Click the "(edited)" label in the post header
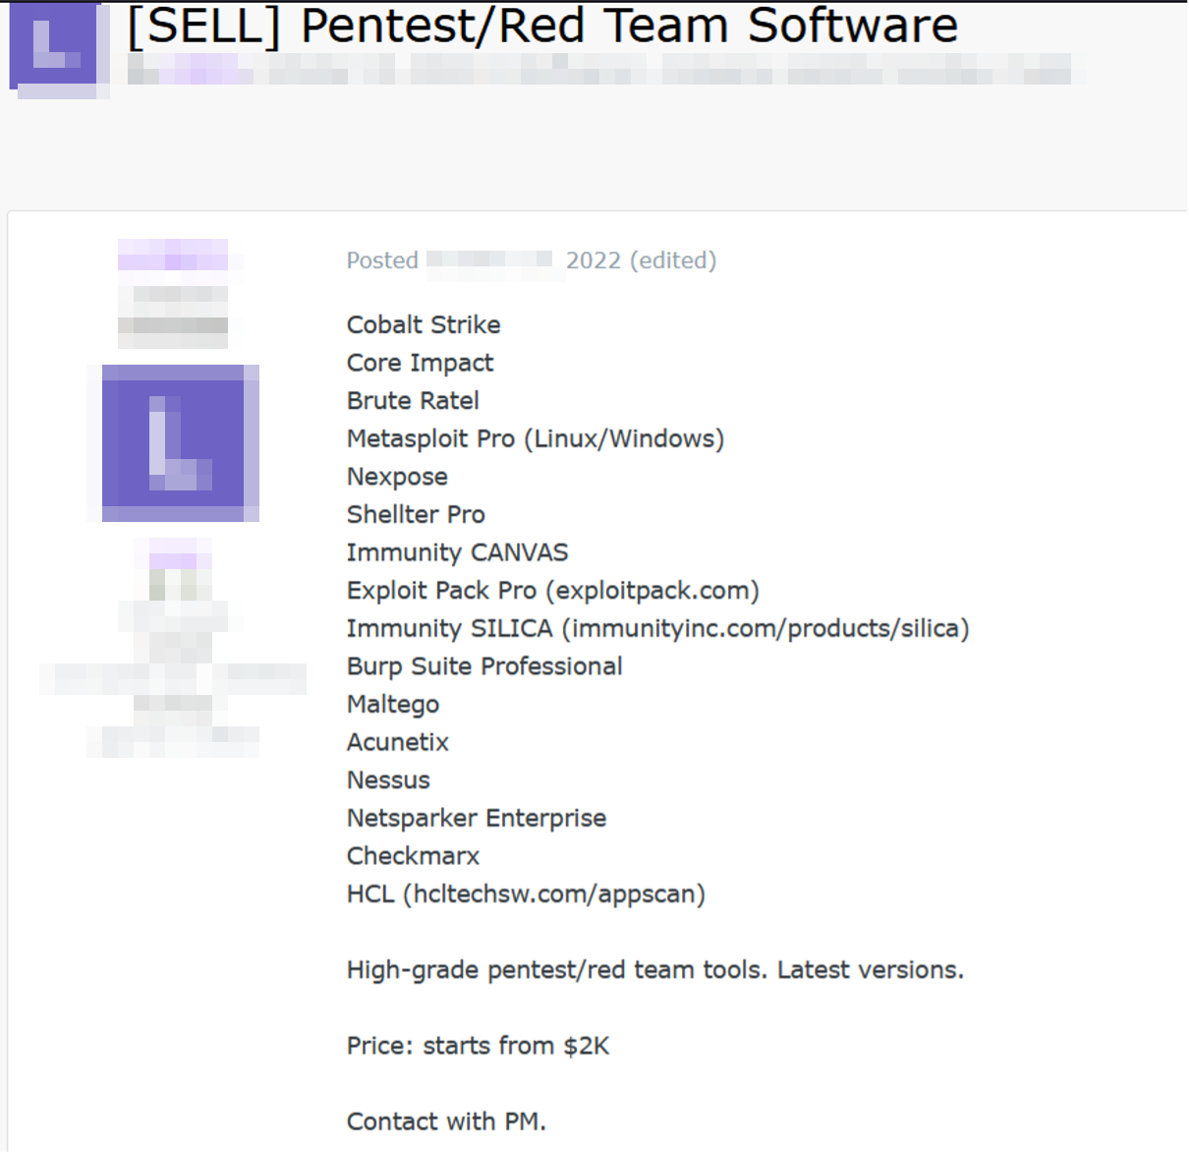This screenshot has height=1153, width=1189. 673,260
